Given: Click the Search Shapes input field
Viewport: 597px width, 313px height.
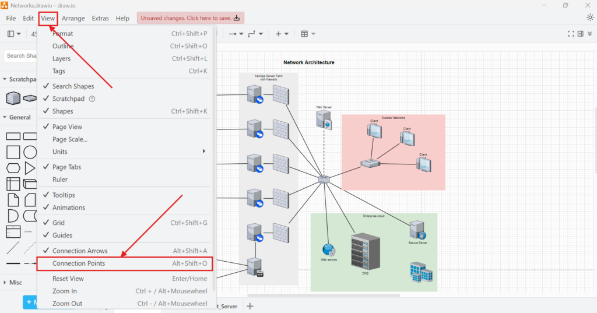Looking at the screenshot, I should point(22,56).
